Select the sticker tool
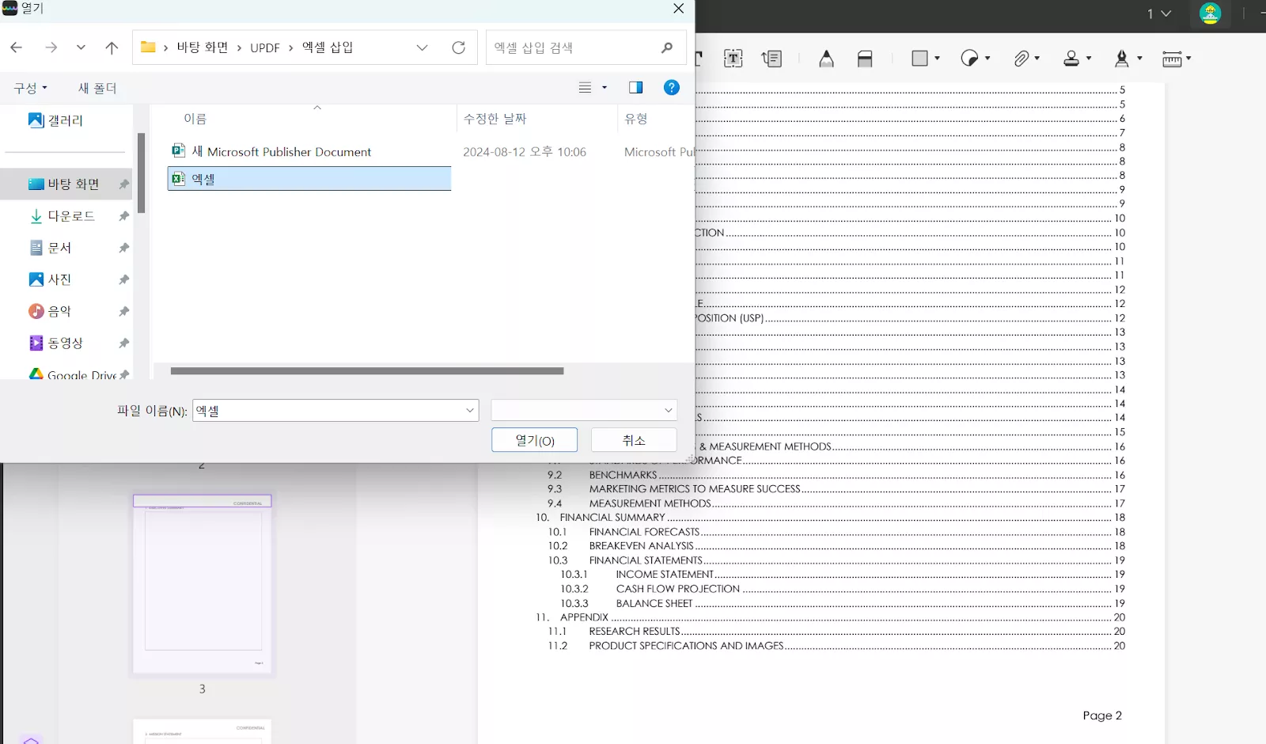The width and height of the screenshot is (1266, 744). click(969, 58)
